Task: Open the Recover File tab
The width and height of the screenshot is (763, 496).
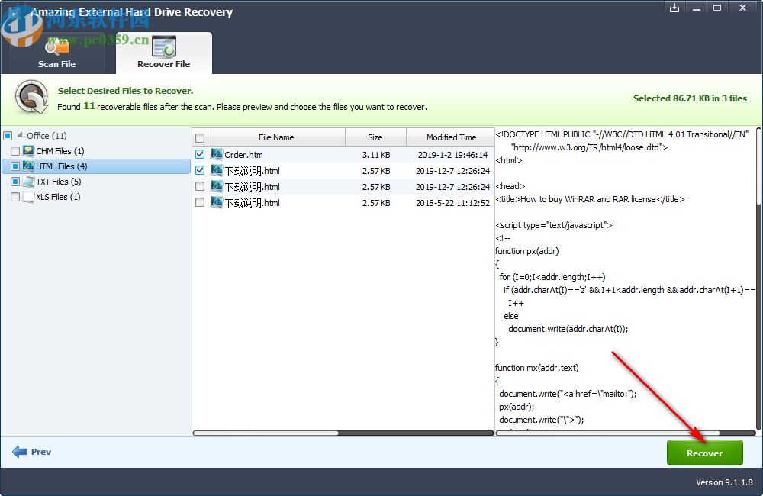Action: coord(163,53)
